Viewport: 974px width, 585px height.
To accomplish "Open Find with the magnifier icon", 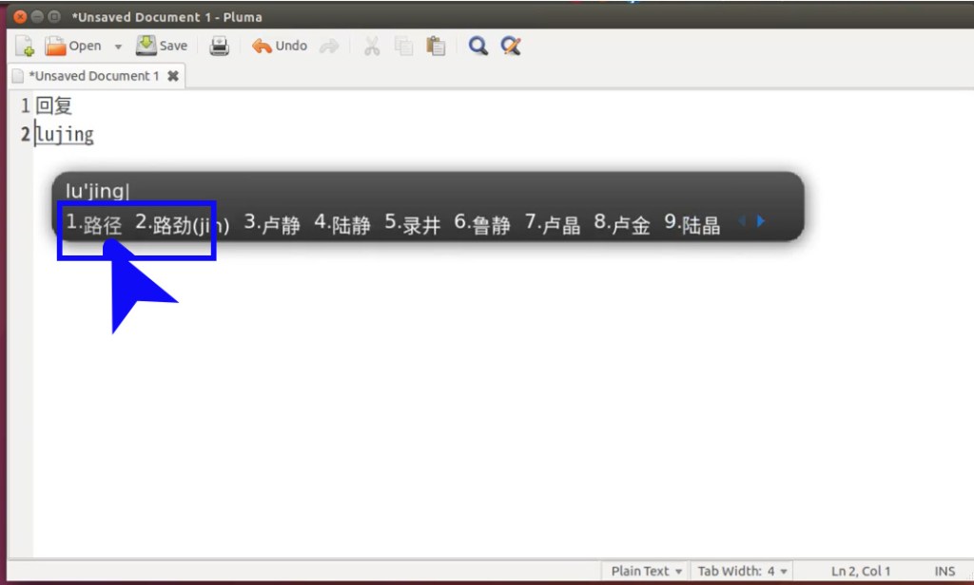I will tap(478, 46).
